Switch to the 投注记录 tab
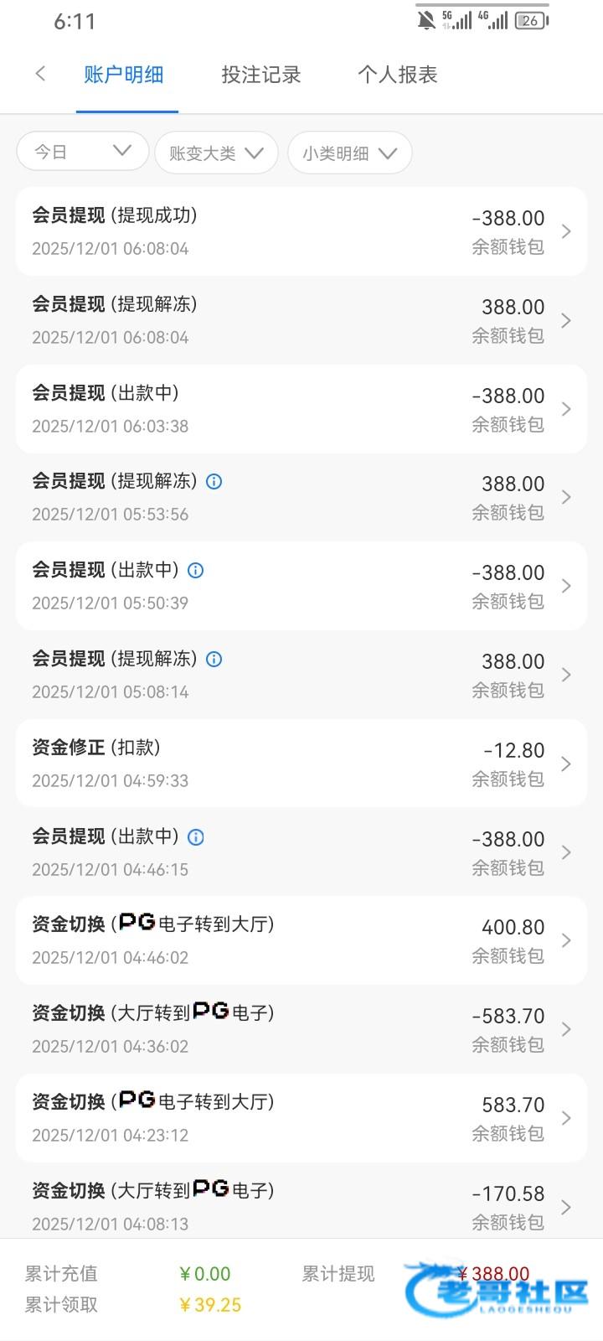The width and height of the screenshot is (603, 1341). [260, 75]
